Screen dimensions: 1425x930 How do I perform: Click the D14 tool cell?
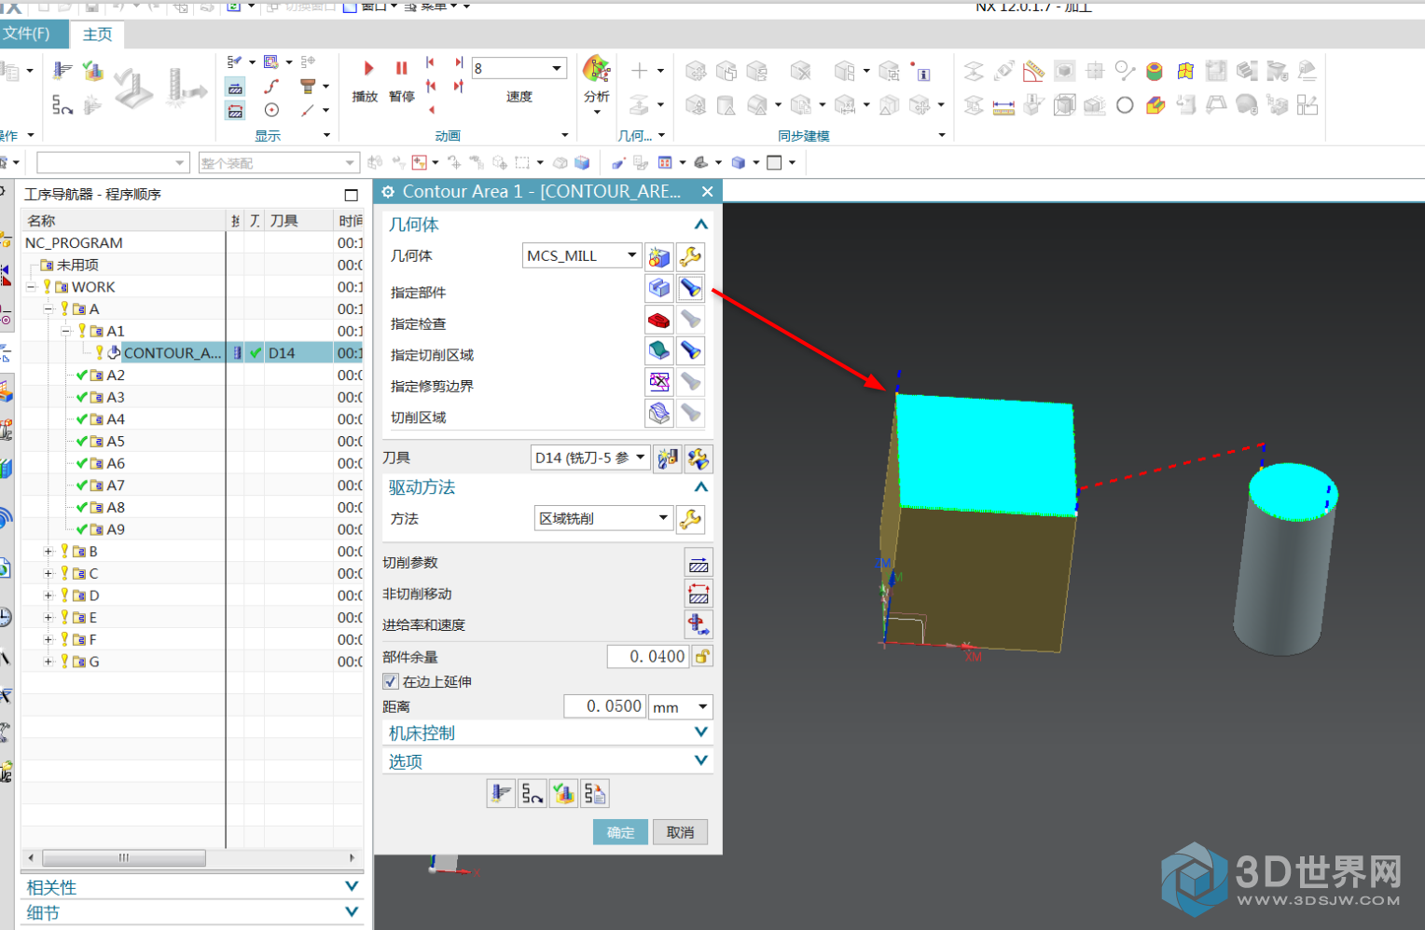[x=298, y=353]
